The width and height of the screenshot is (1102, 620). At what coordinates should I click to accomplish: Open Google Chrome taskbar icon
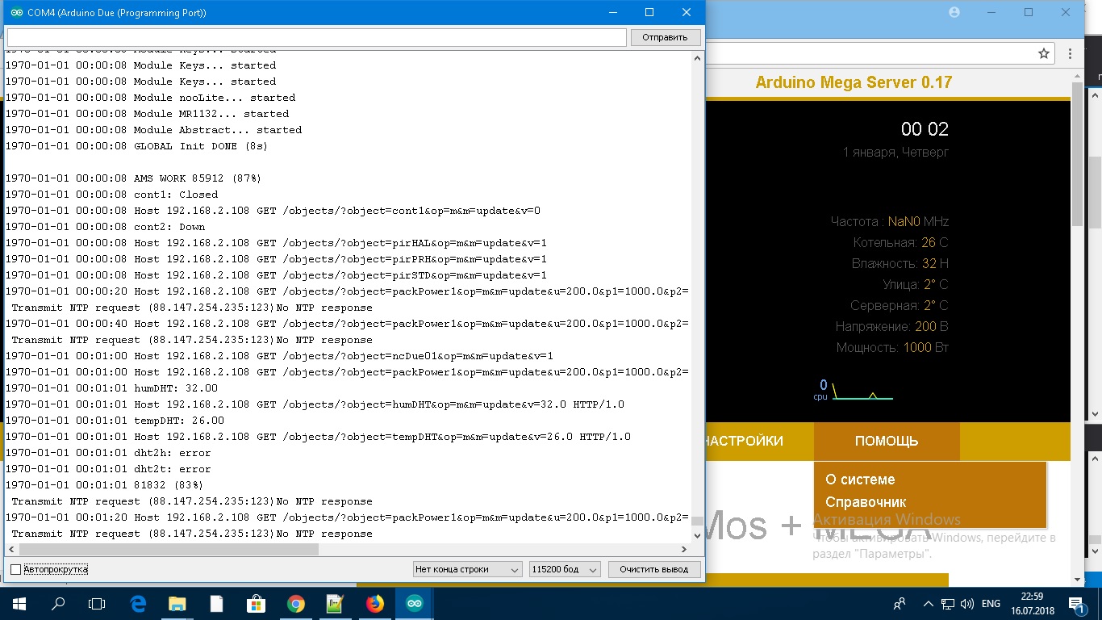[x=295, y=603]
